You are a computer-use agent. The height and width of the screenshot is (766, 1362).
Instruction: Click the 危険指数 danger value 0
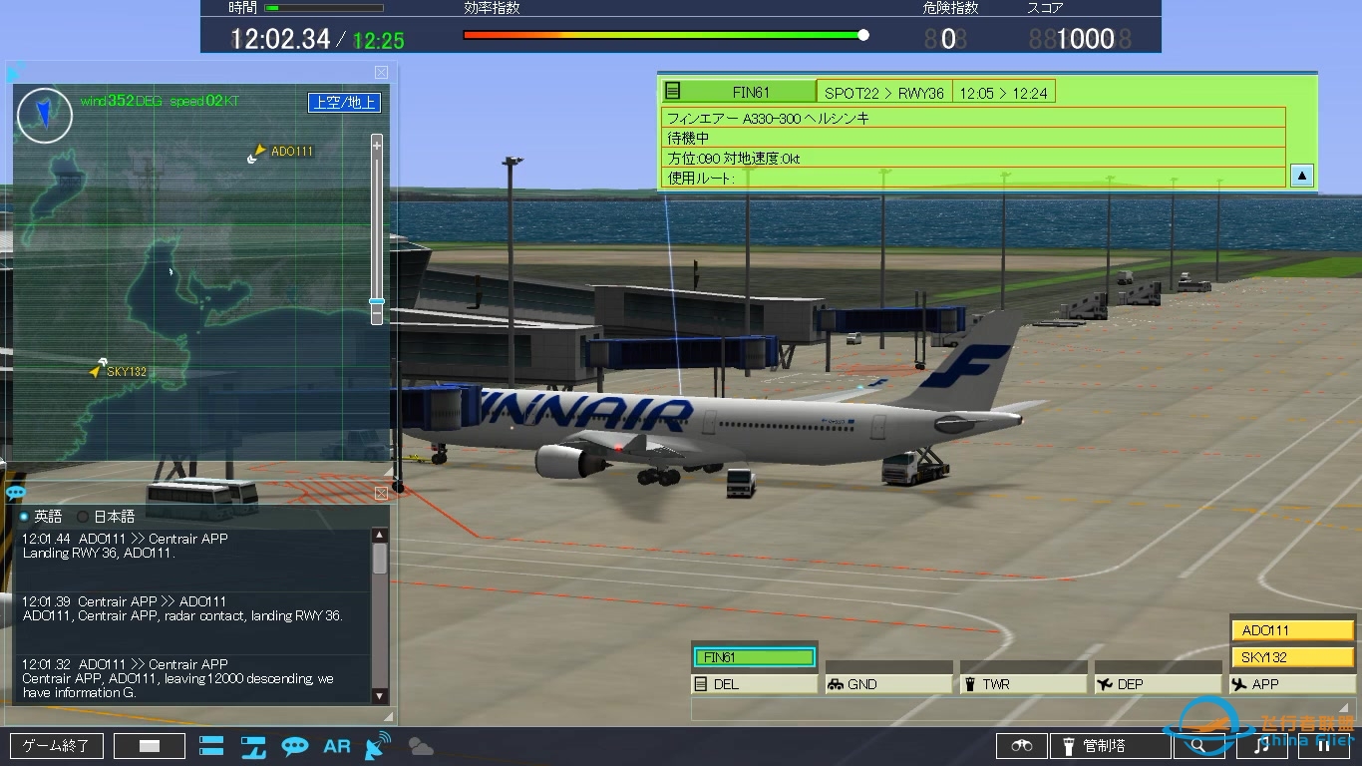coord(948,39)
